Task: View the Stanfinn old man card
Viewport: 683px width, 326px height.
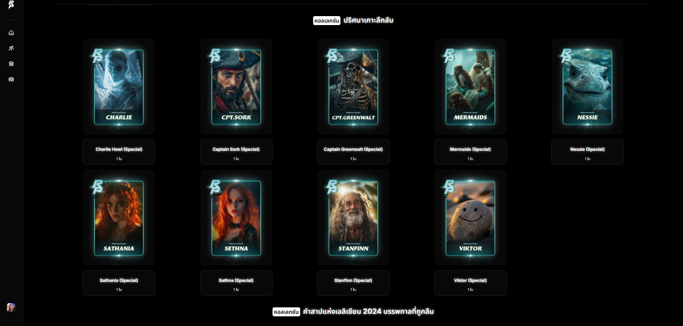Action: point(353,218)
